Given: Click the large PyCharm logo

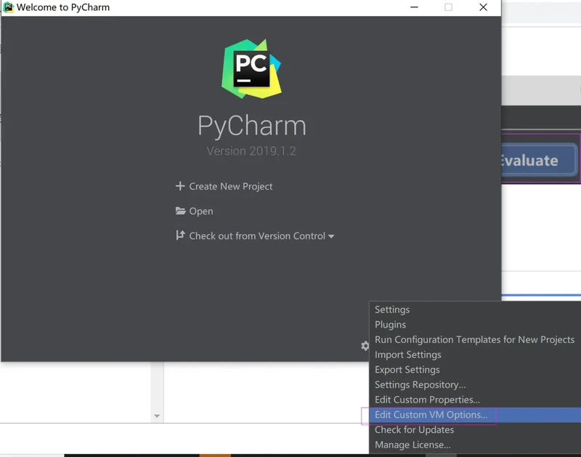Looking at the screenshot, I should click(251, 69).
